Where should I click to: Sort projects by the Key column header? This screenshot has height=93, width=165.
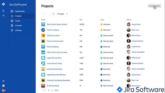[81, 20]
